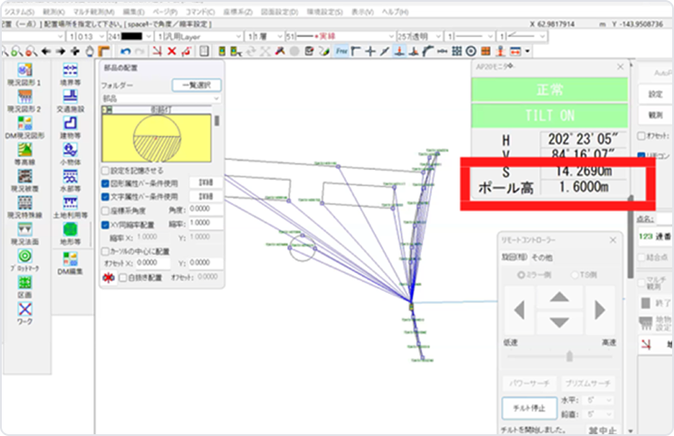Click the blue undo arrow icon
The image size is (674, 436).
click(x=125, y=52)
